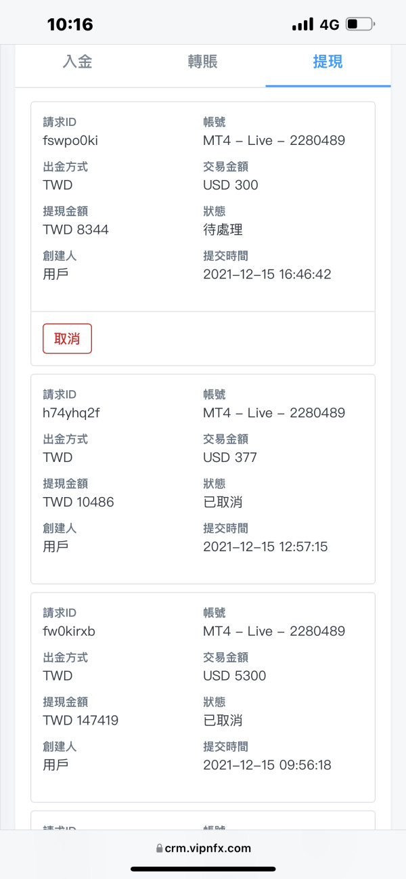The image size is (406, 879).
Task: Tap the request ID fswpo0ki
Action: coord(70,141)
